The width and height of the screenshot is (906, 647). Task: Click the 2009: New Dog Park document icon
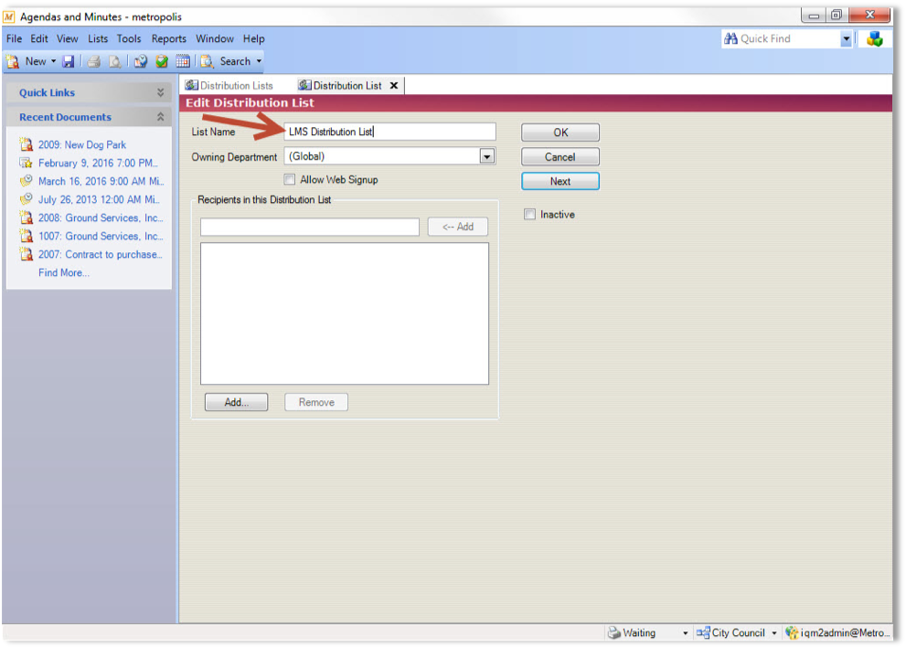pos(26,144)
